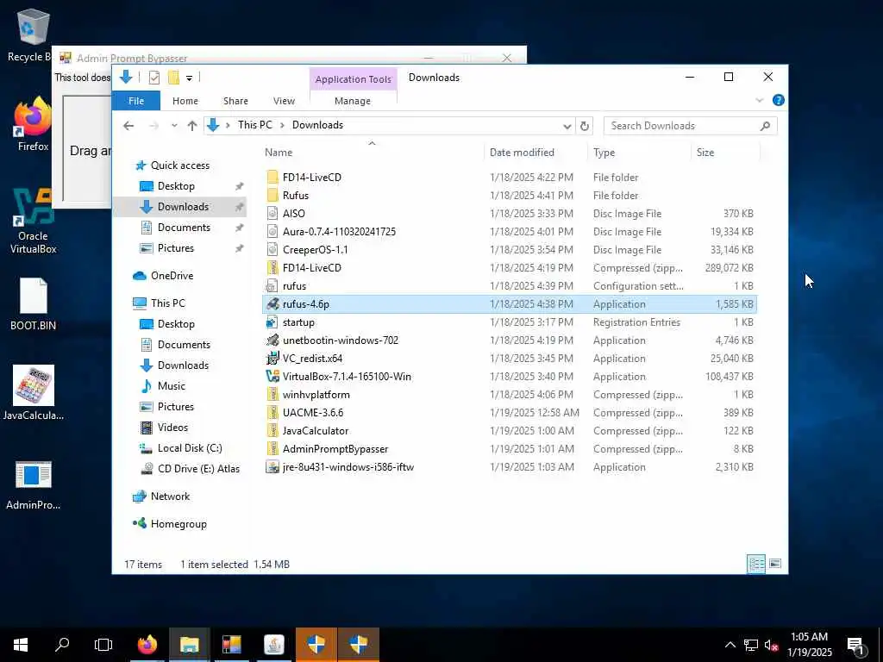Go up one level with the Up arrow
The image size is (883, 662).
click(x=192, y=126)
